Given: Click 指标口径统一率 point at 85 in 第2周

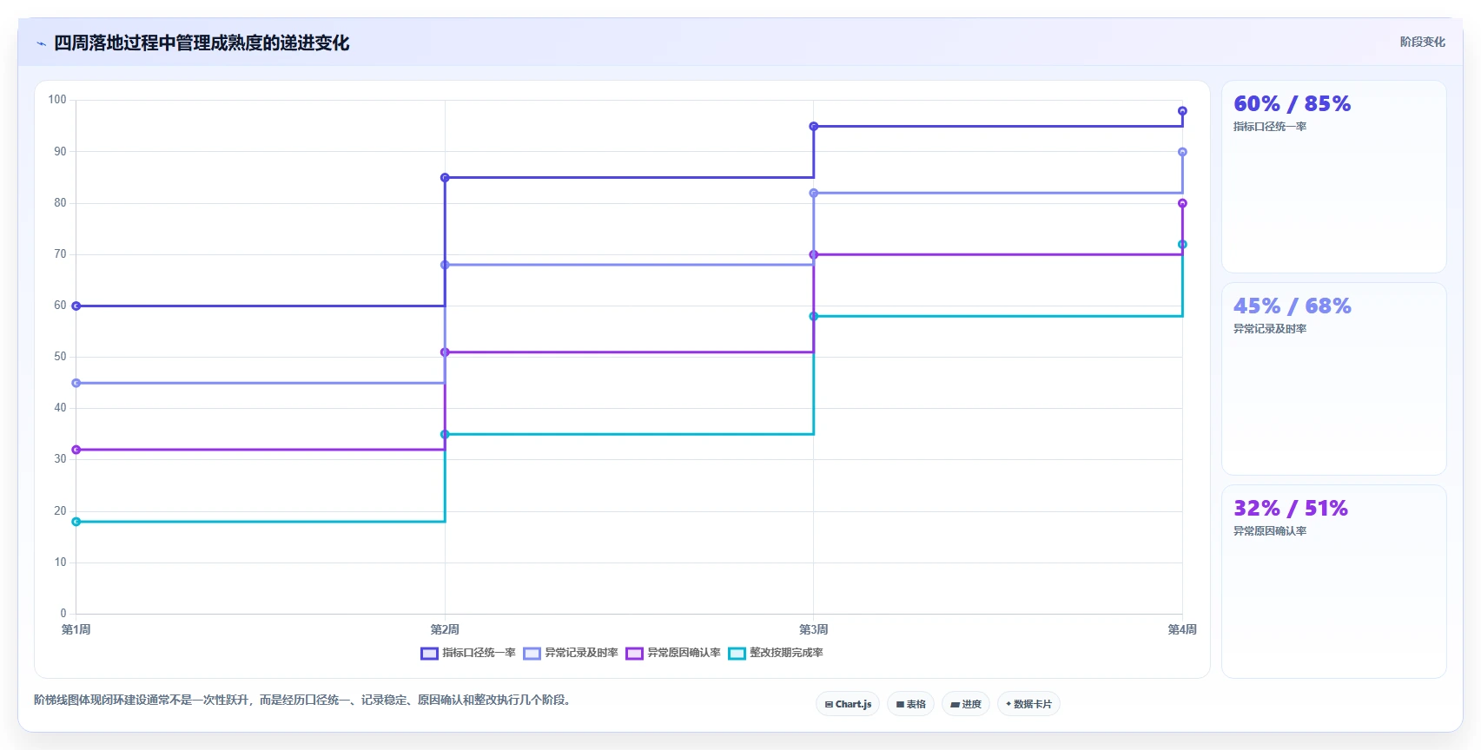Looking at the screenshot, I should click(445, 178).
